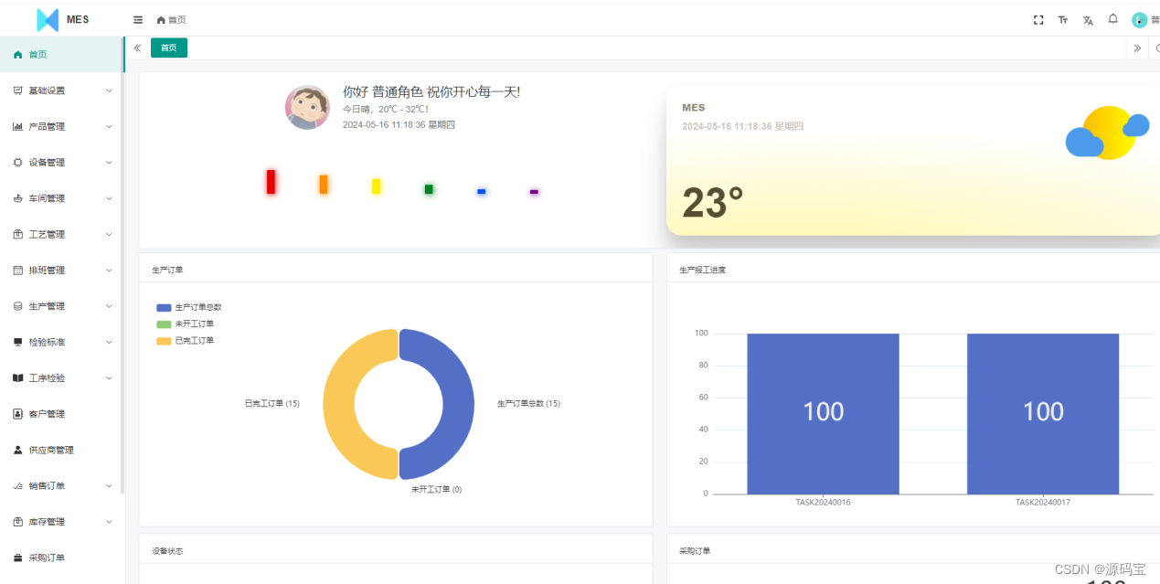This screenshot has height=584, width=1160.
Task: Open the font size (Tt) setting
Action: tap(1063, 19)
